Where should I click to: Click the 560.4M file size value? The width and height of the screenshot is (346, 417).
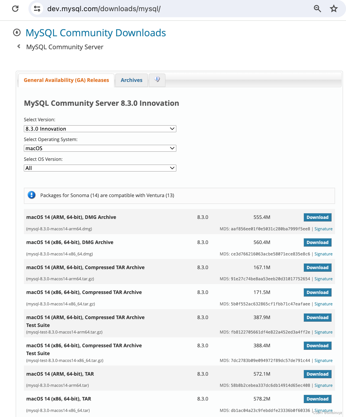coord(262,242)
